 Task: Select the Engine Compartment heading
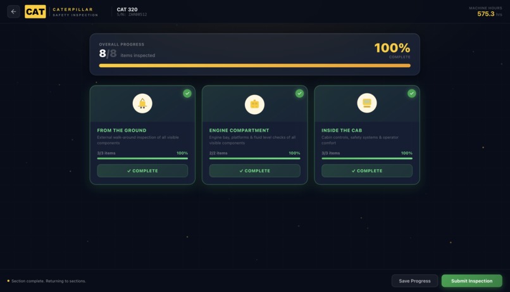point(239,130)
